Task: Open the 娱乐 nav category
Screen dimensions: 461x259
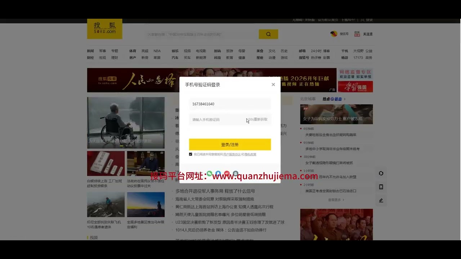Action: (x=175, y=51)
